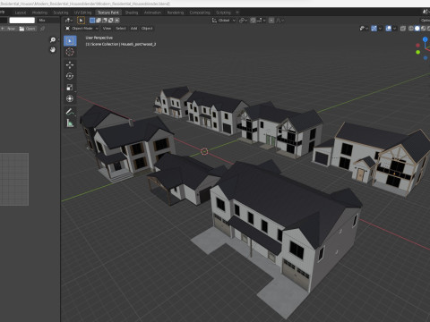Open proportional editing falloff dropdown
The image size is (430, 322).
tap(280, 21)
